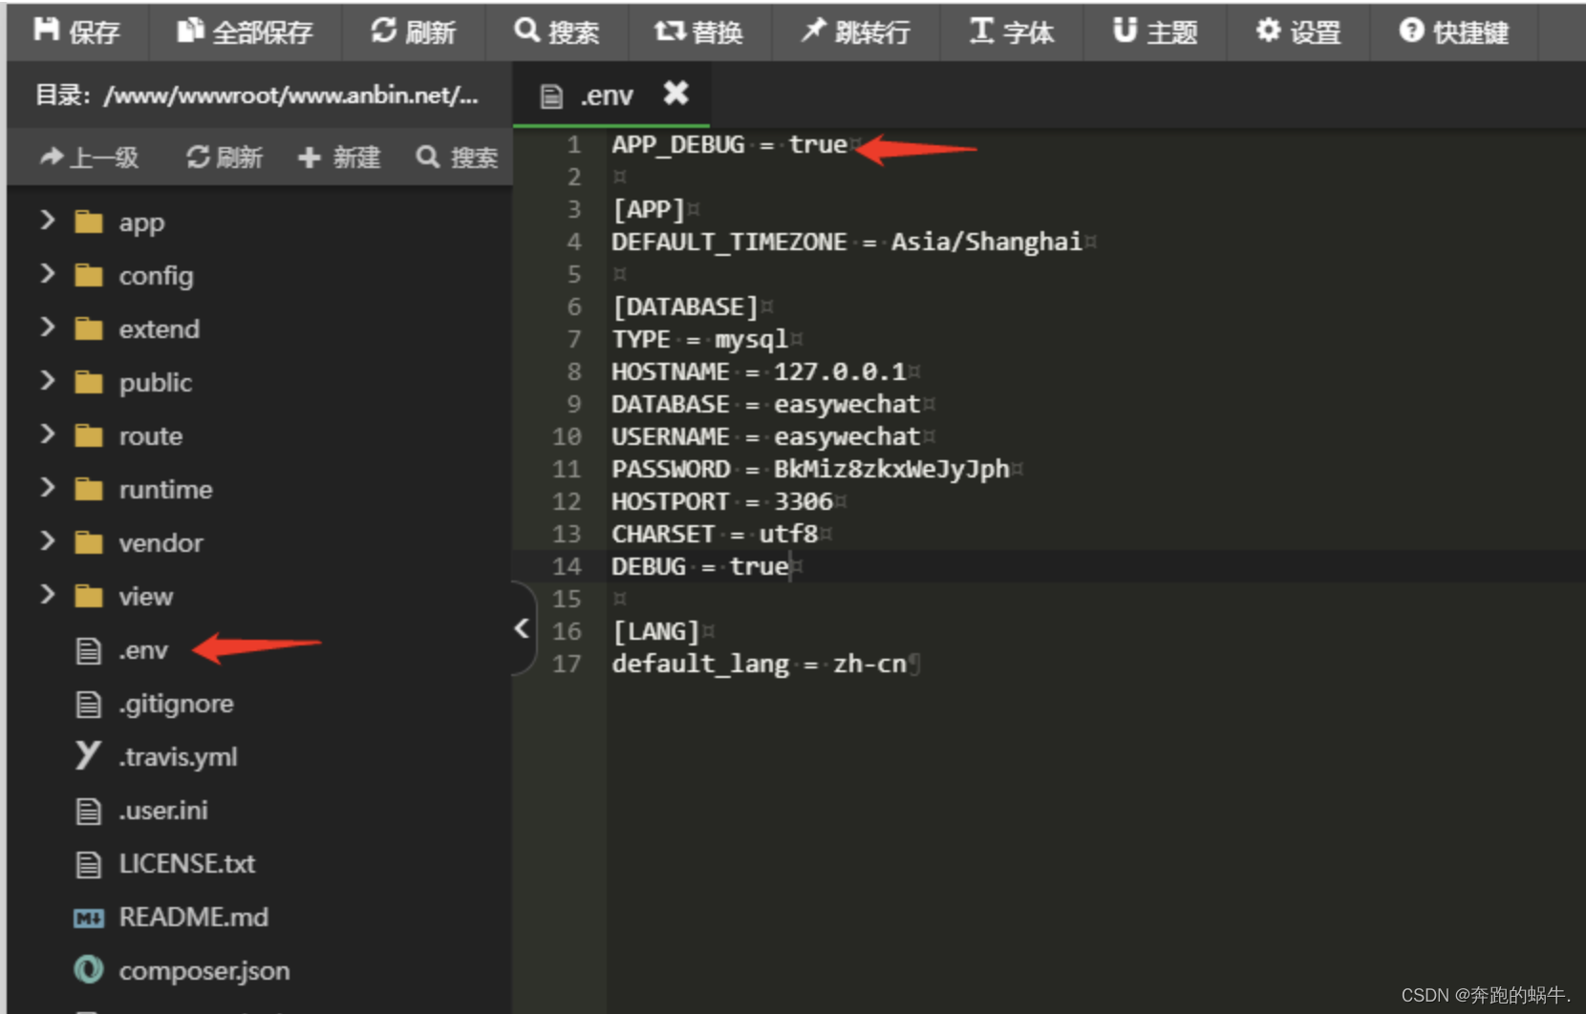Open 设置 (Settings) from the toolbar

click(1298, 32)
